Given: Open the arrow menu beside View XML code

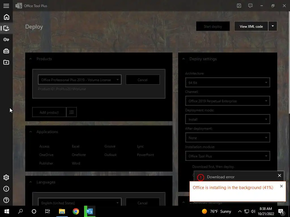Looking at the screenshot, I should pyautogui.click(x=273, y=26).
